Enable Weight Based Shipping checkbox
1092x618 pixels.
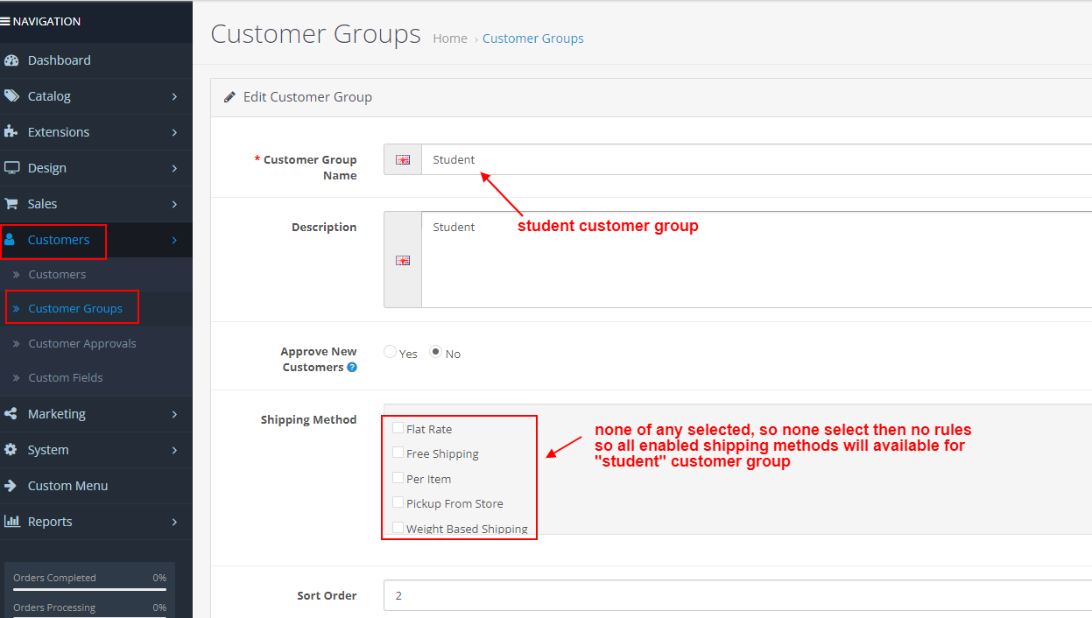398,528
